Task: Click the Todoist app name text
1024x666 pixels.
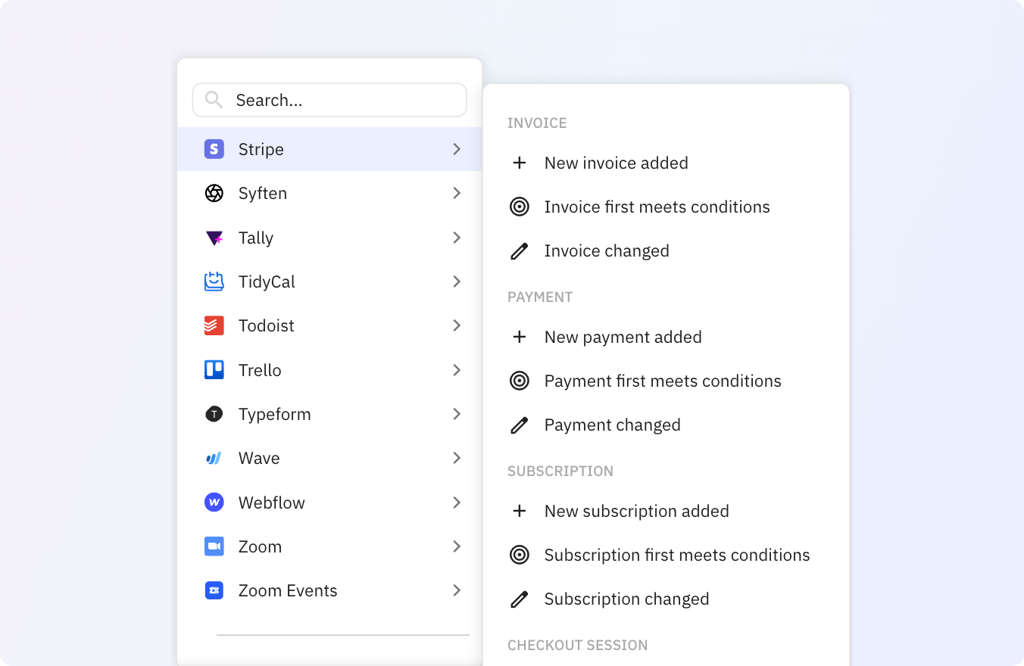Action: [x=267, y=325]
